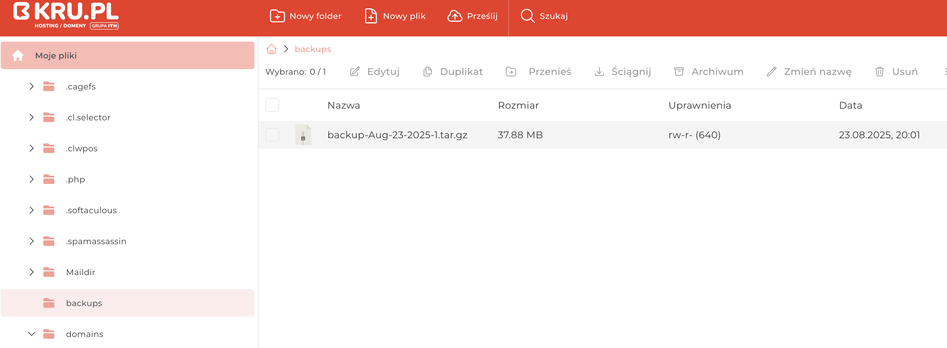947x348 pixels.
Task: Expand the .cagefs folder
Action: click(32, 86)
